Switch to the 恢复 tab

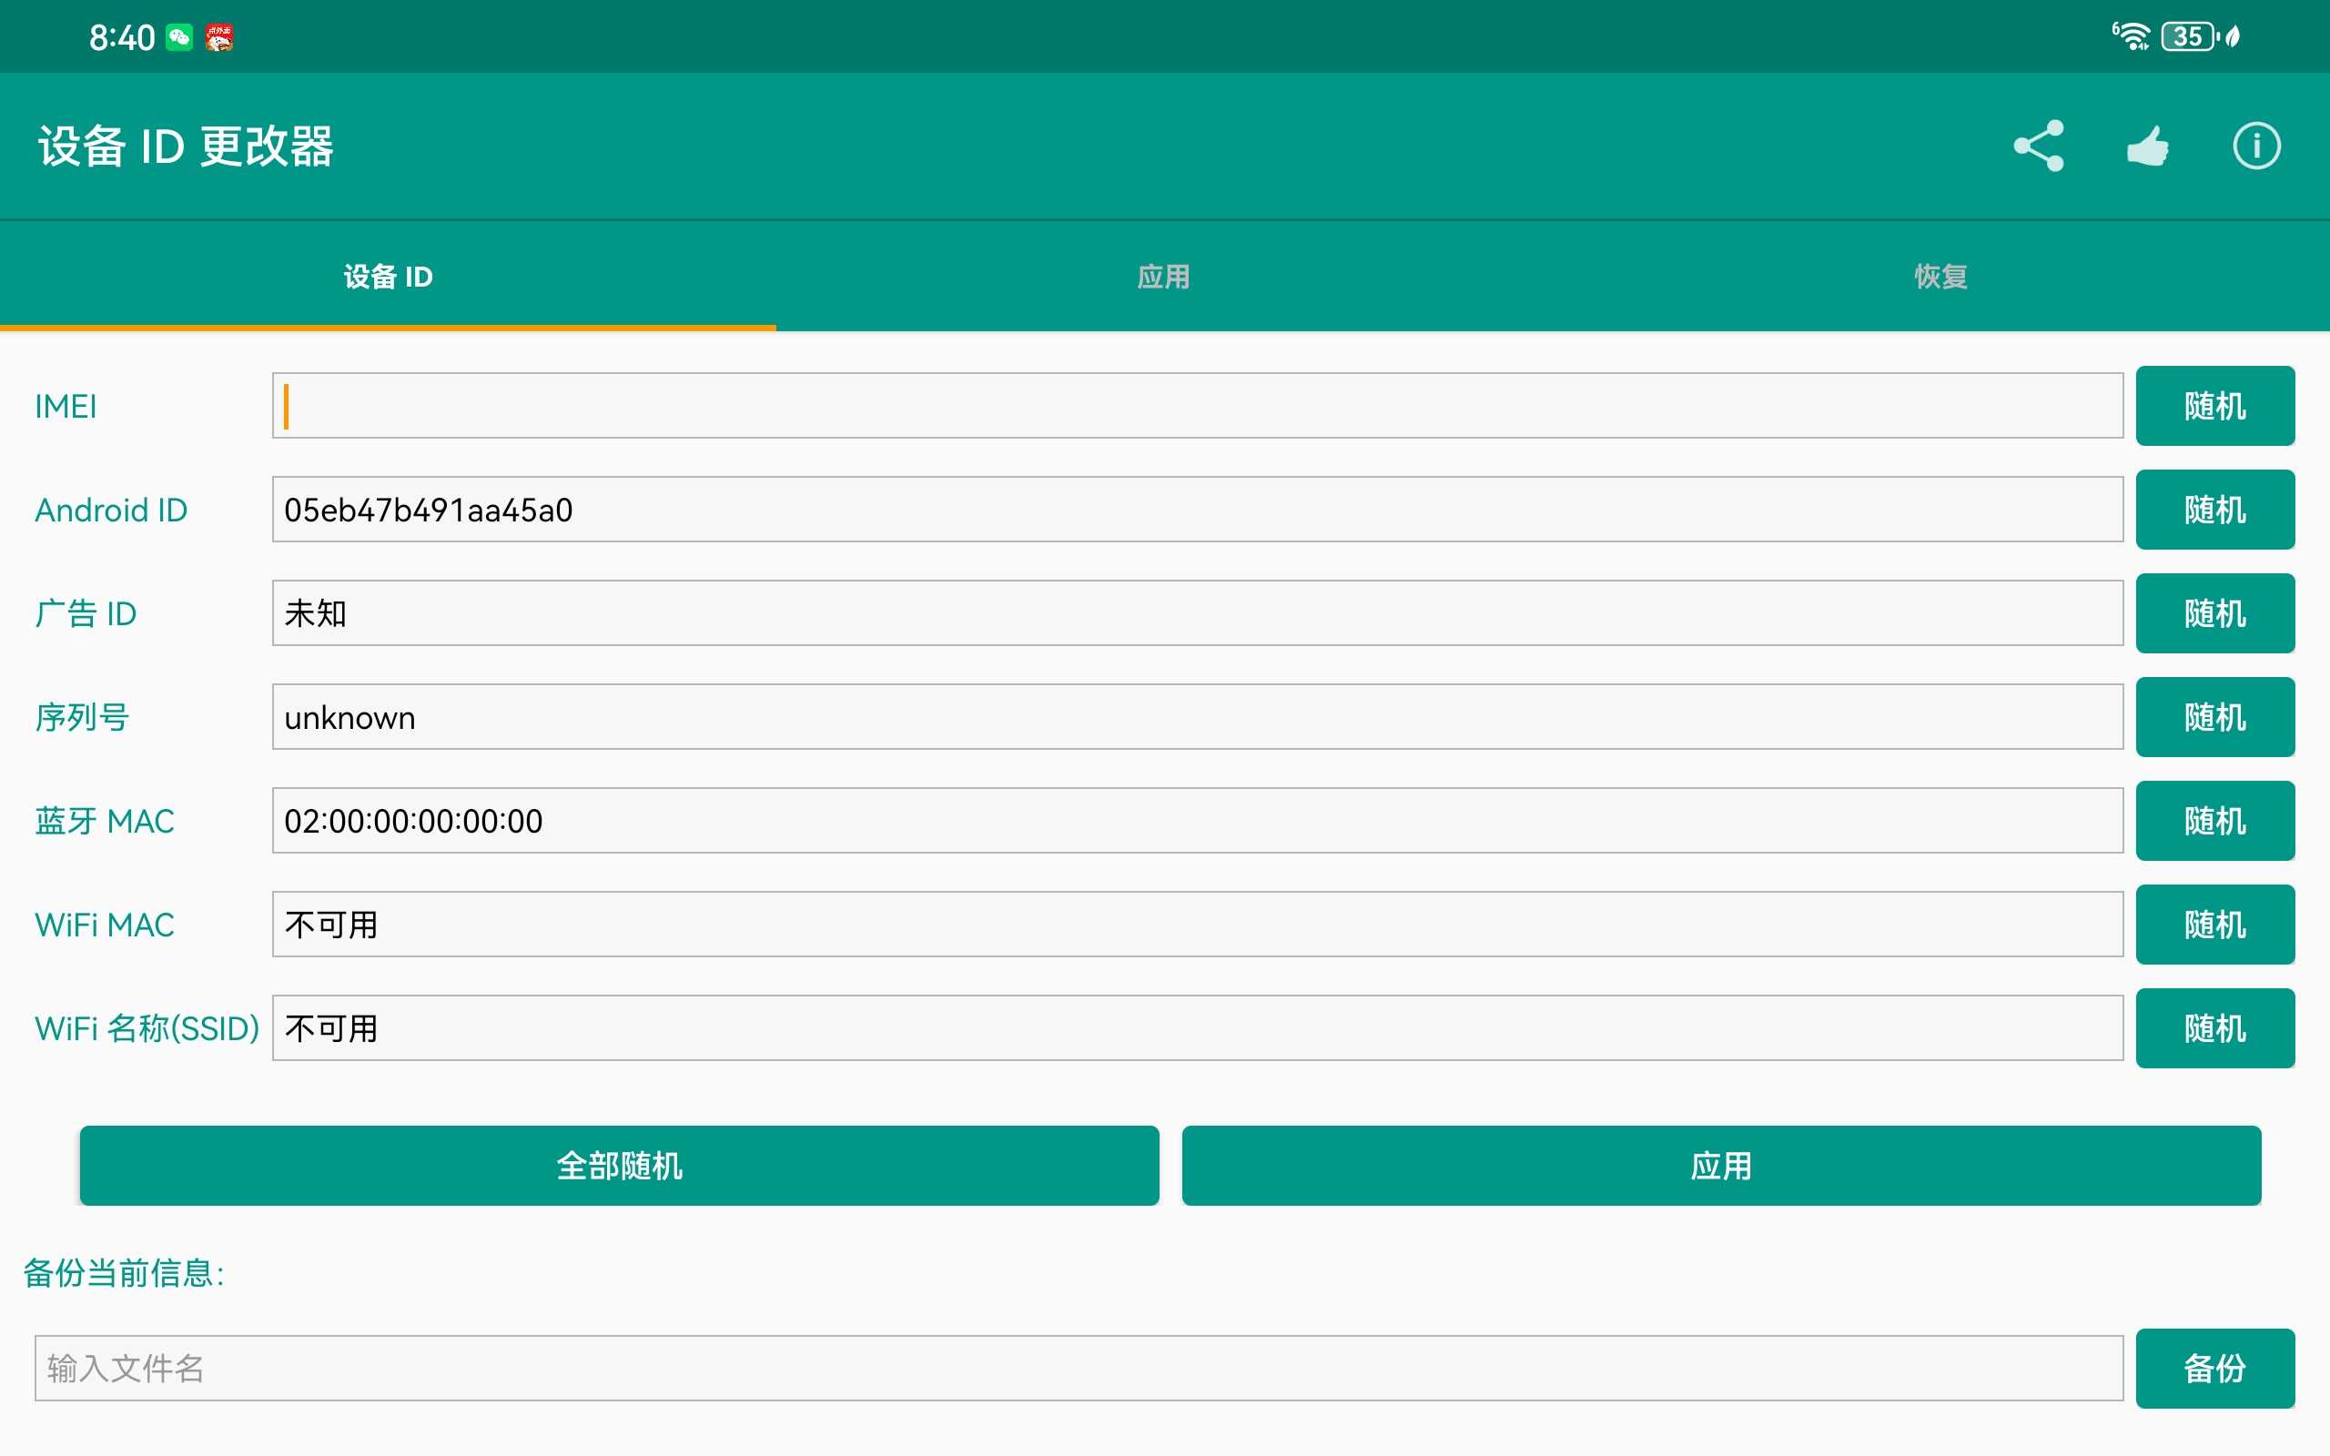pyautogui.click(x=1941, y=277)
